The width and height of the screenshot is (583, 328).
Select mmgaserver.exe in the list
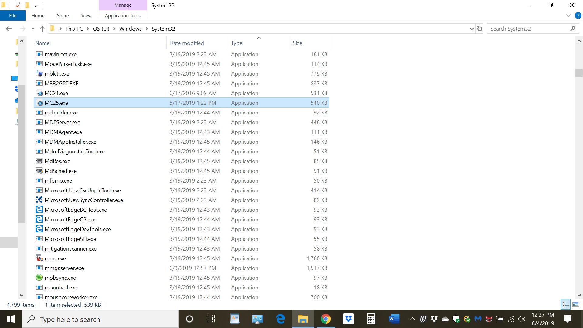click(181, 268)
